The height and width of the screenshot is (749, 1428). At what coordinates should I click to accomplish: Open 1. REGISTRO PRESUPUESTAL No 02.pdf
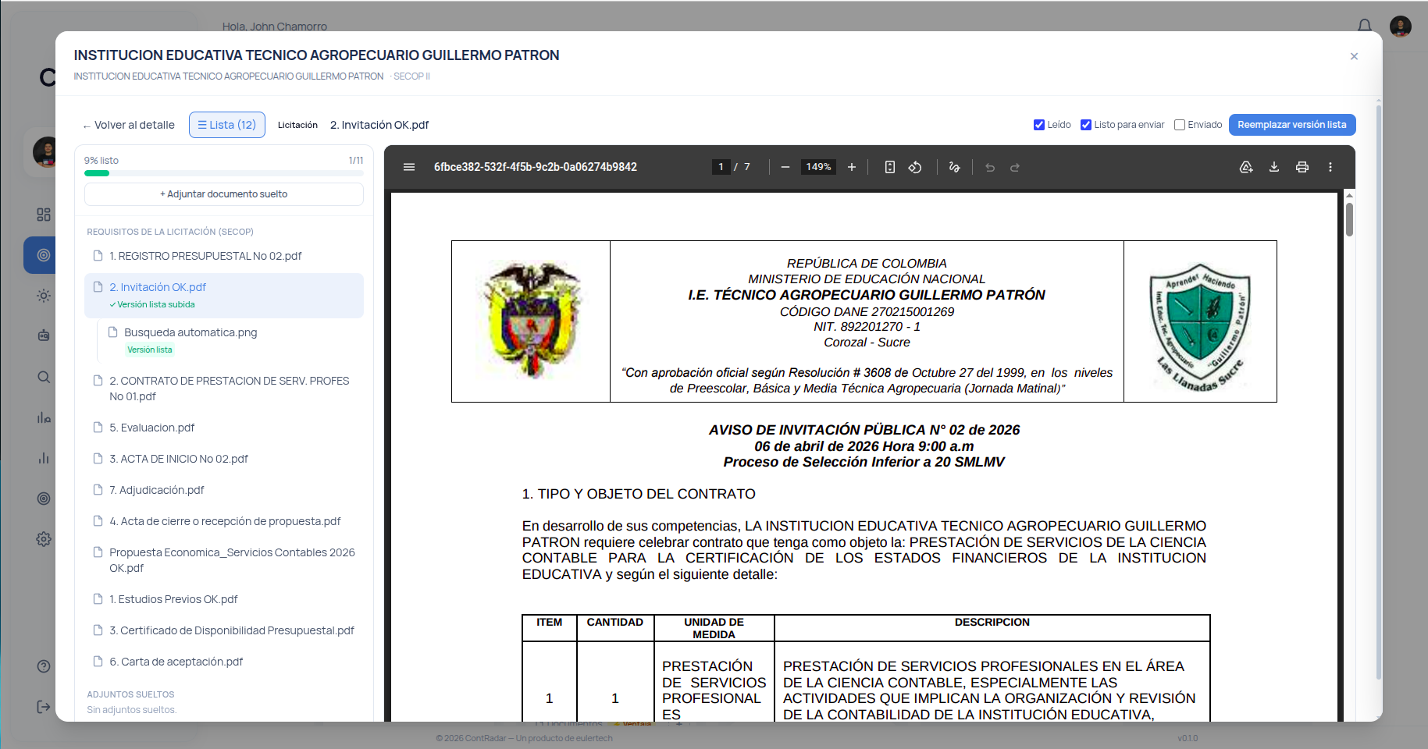tap(224, 256)
